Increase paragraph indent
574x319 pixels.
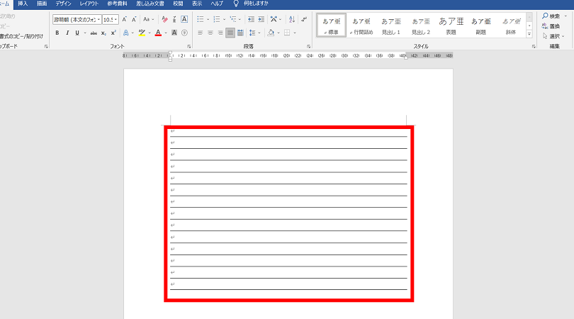click(x=261, y=19)
